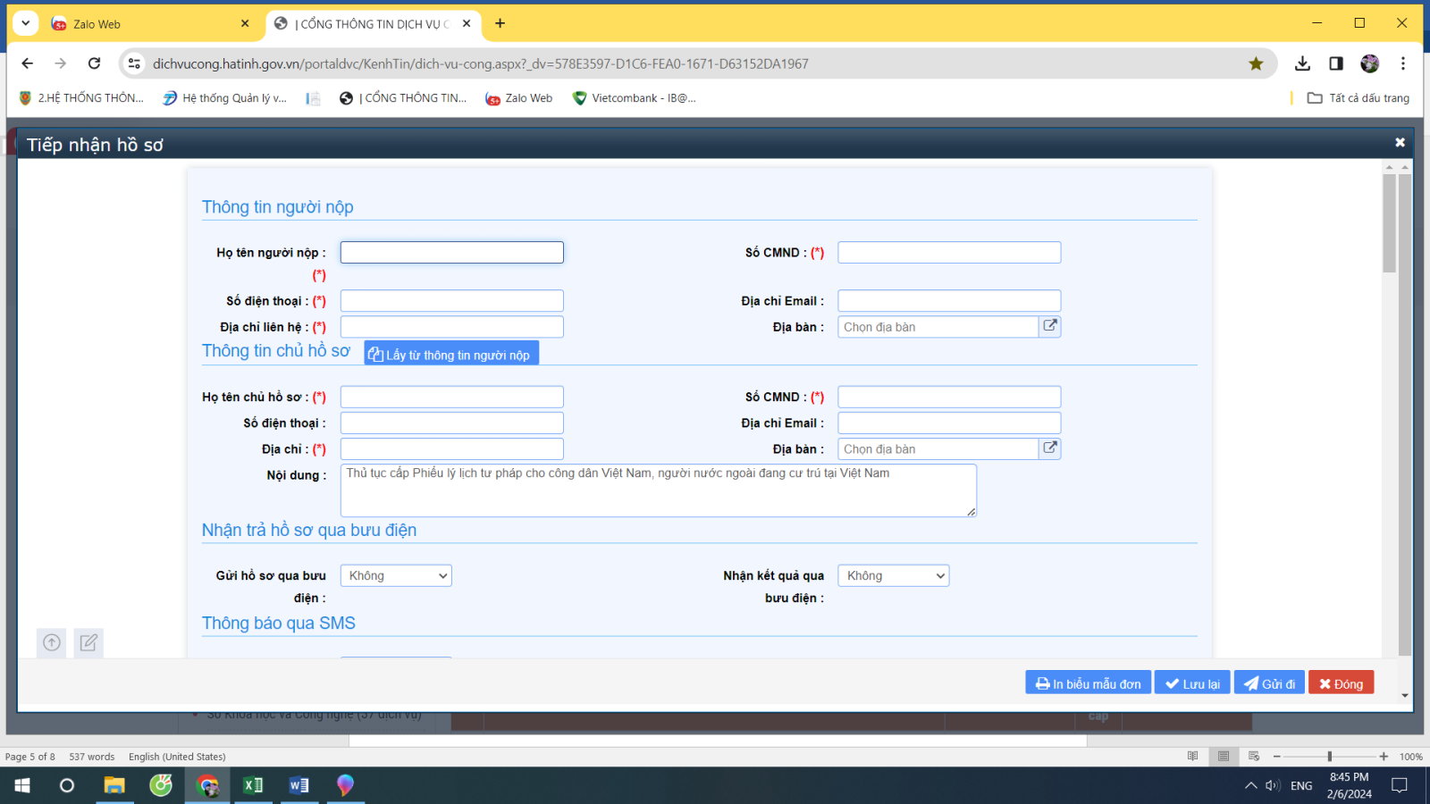Open Chrome downloads icon
This screenshot has width=1430, height=804.
click(1302, 63)
